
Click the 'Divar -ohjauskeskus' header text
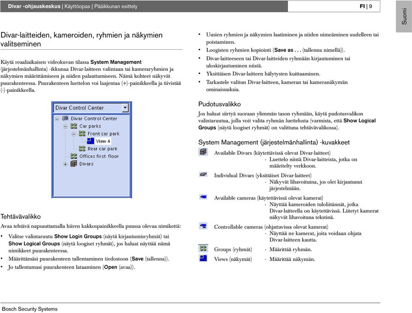pos(34,6)
